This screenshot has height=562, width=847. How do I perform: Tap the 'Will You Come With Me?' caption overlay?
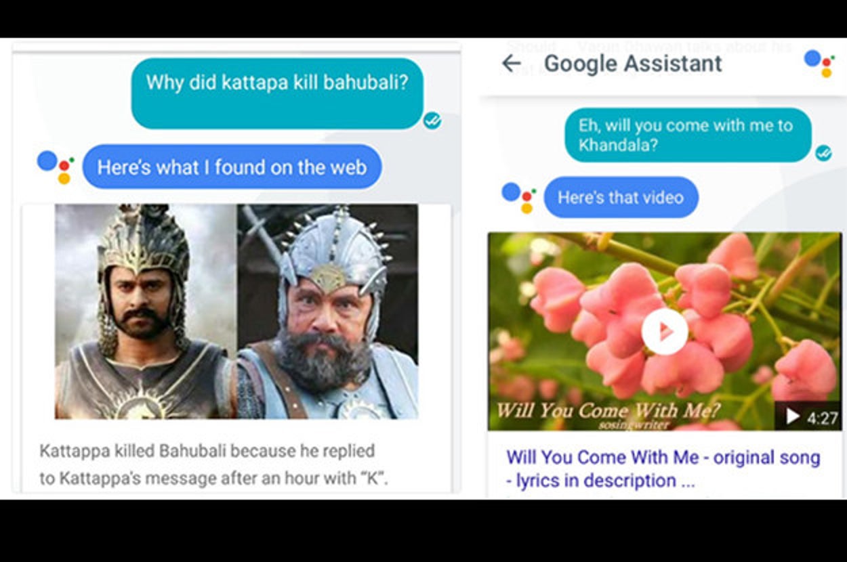pyautogui.click(x=608, y=410)
